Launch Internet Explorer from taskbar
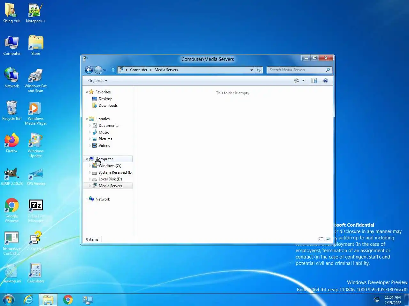 pos(28,300)
